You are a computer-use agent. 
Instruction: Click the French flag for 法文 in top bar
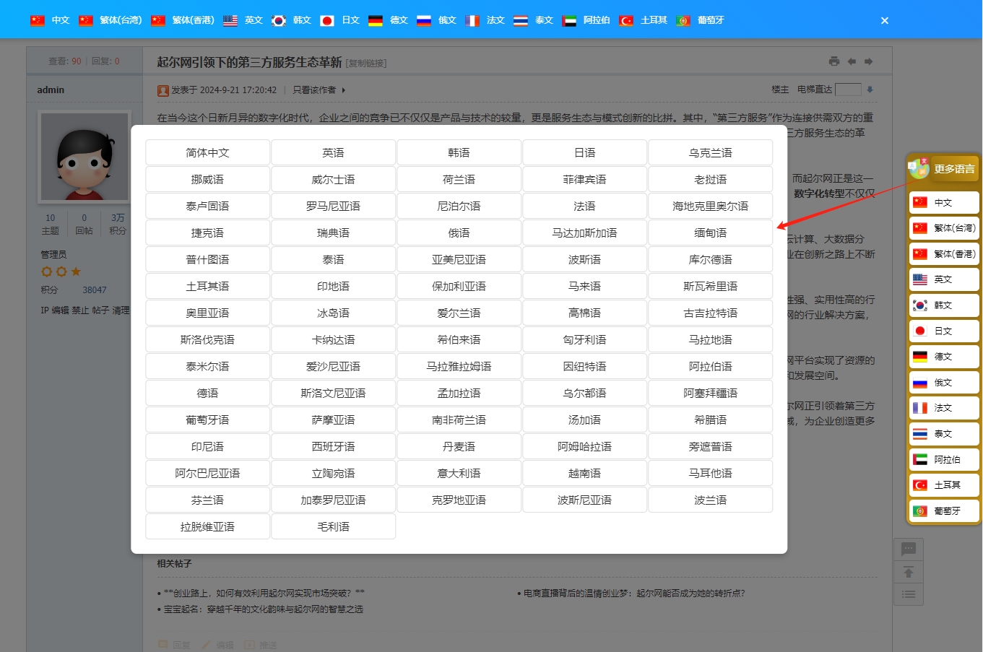pyautogui.click(x=472, y=20)
